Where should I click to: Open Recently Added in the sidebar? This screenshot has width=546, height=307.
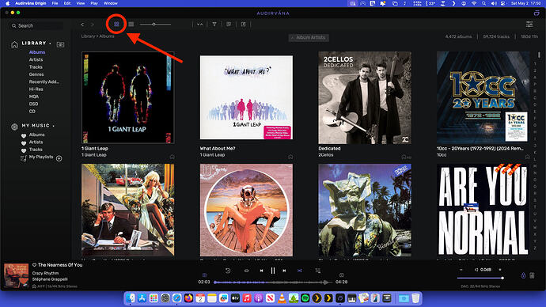pyautogui.click(x=44, y=81)
